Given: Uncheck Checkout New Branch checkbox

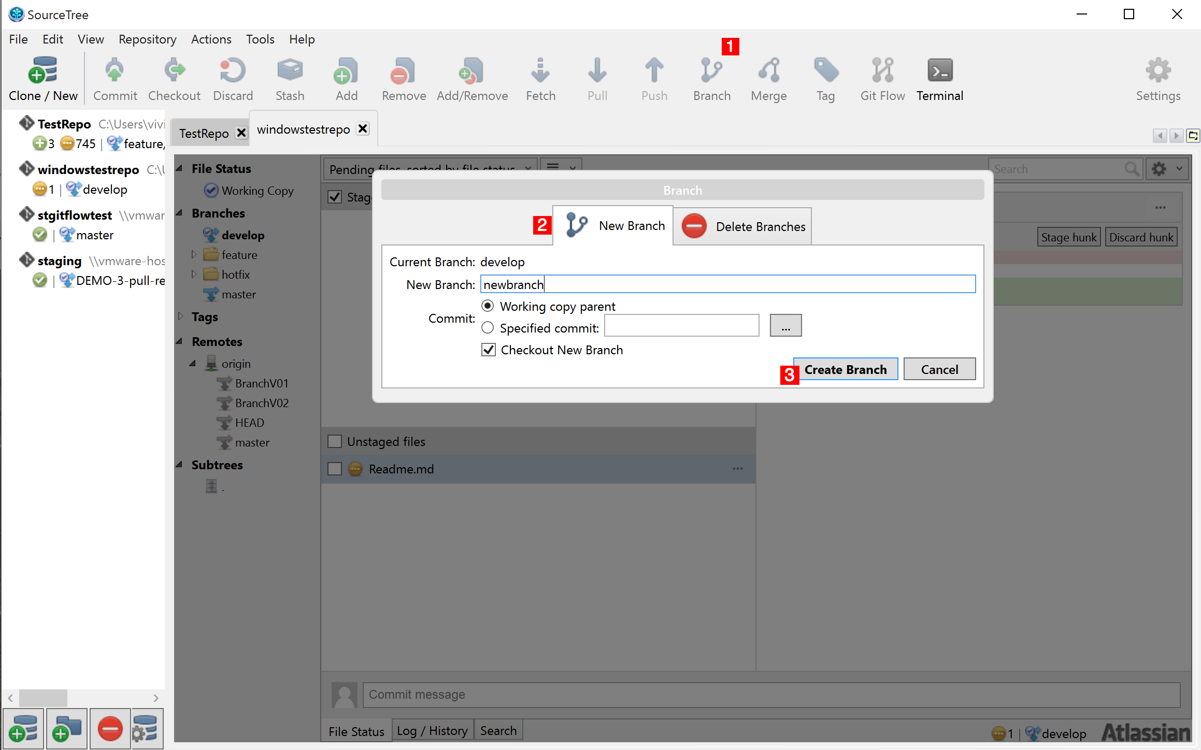Looking at the screenshot, I should pyautogui.click(x=489, y=350).
